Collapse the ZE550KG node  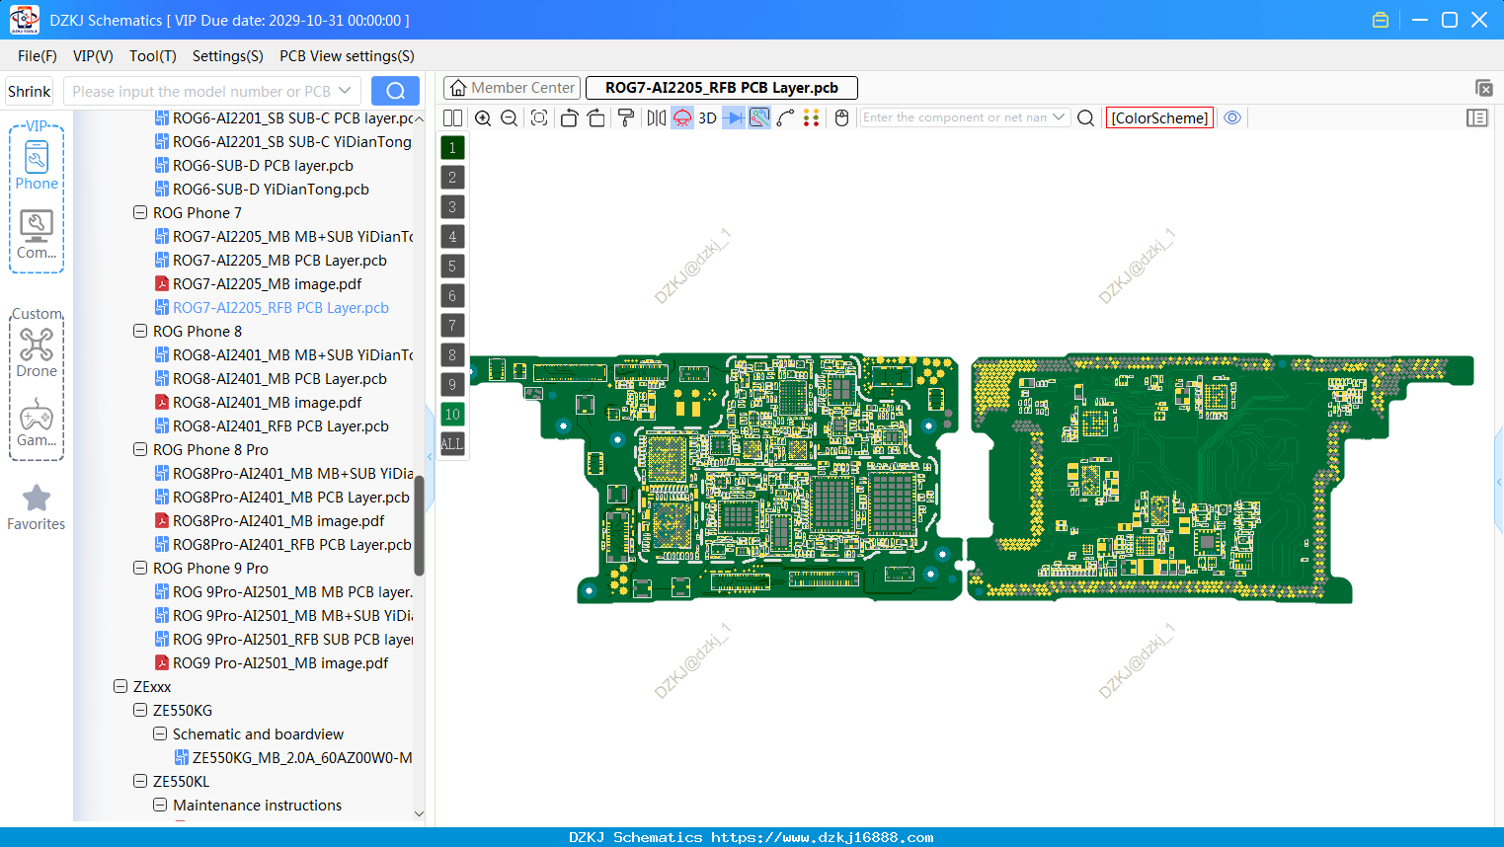tap(140, 710)
